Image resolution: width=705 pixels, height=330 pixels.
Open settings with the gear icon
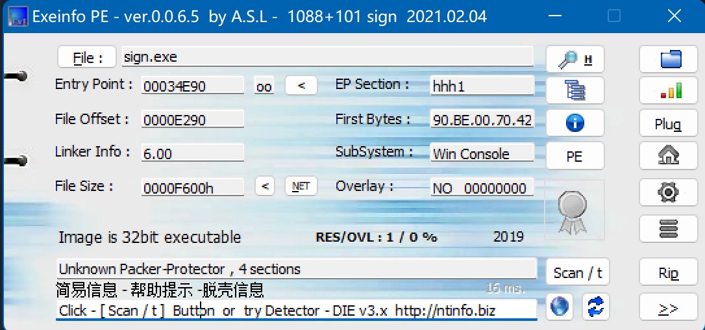(669, 193)
